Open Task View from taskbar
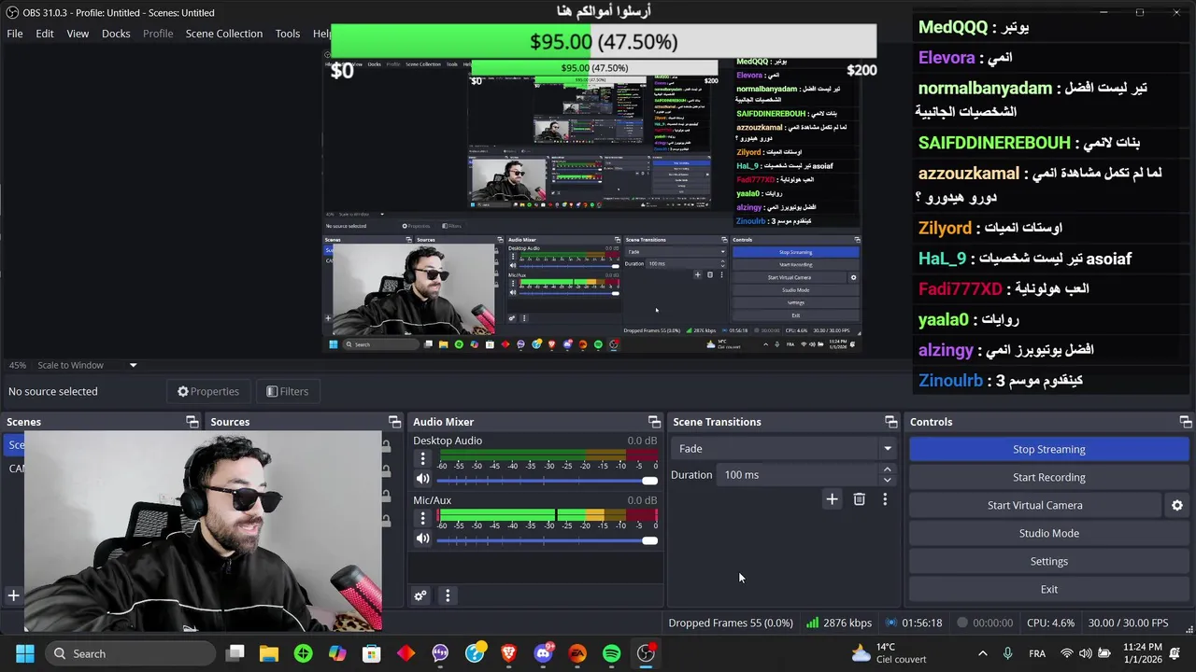This screenshot has height=672, width=1196. point(235,653)
